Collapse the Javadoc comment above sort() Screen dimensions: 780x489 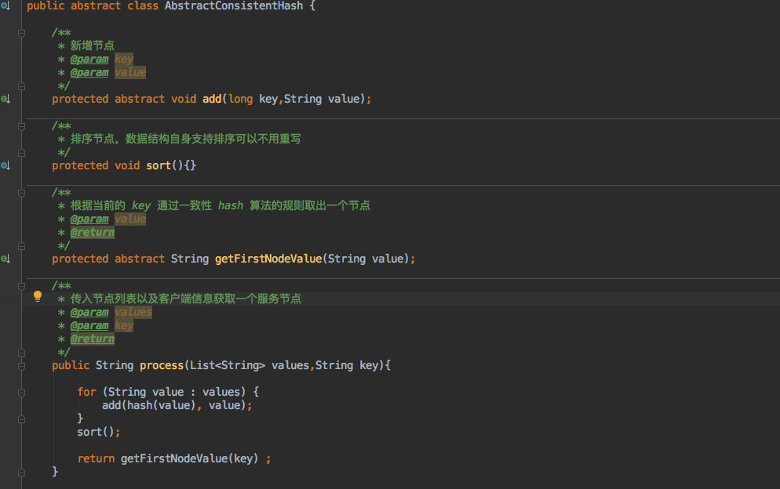[x=21, y=125]
